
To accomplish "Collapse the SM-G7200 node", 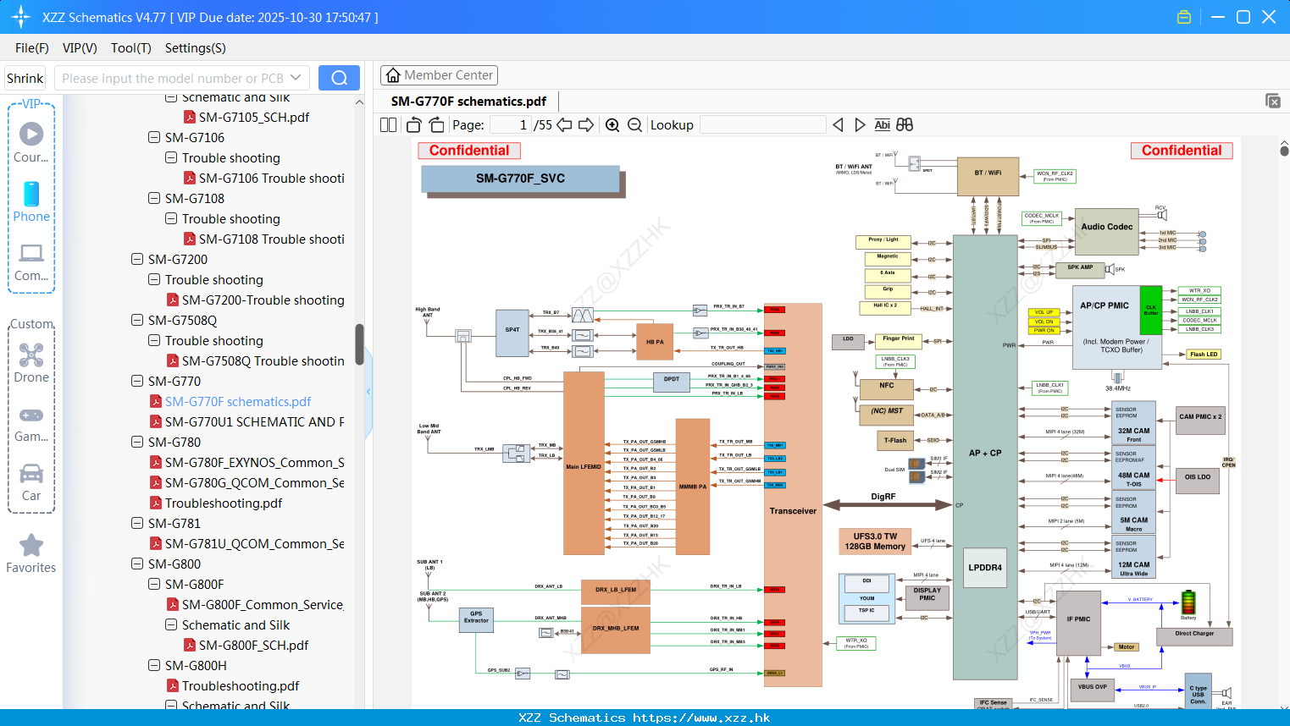I will [137, 259].
